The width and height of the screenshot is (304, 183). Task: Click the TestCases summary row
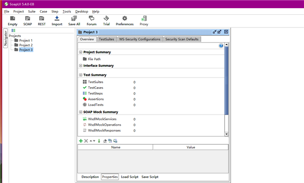click(x=109, y=88)
